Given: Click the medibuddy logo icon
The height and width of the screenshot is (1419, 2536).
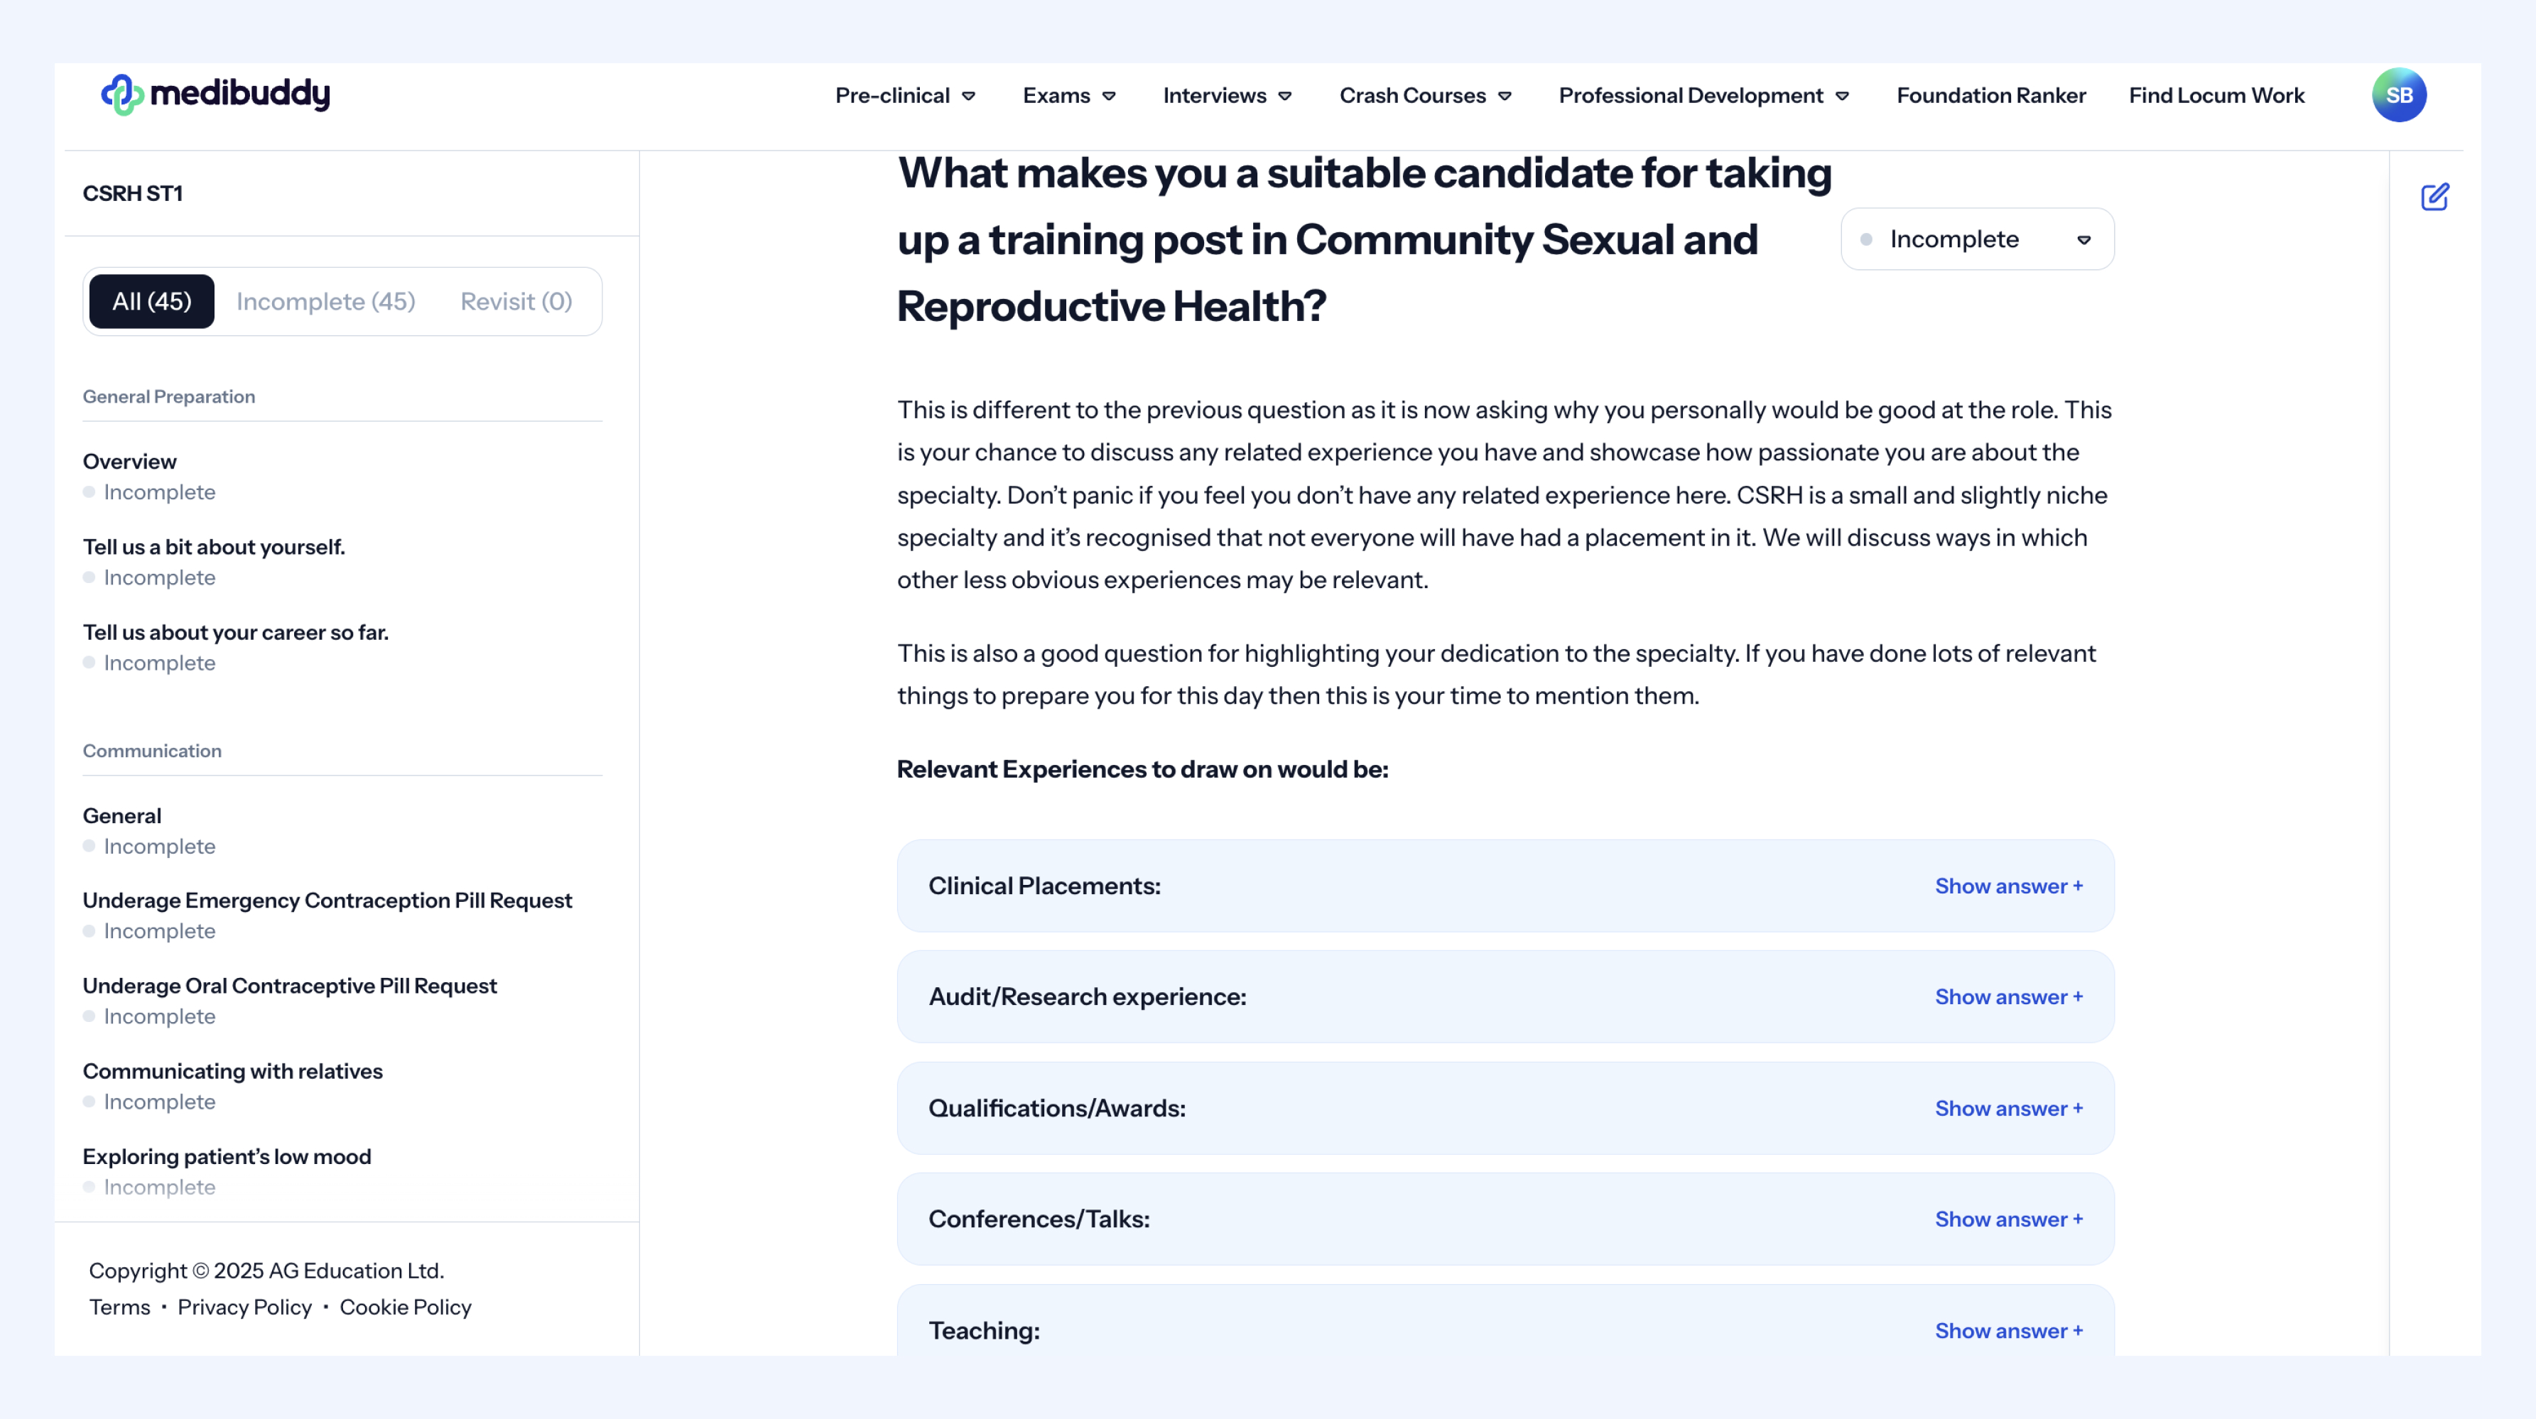Looking at the screenshot, I should 122,94.
